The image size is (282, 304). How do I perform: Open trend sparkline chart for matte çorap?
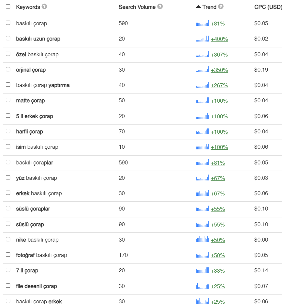202,100
